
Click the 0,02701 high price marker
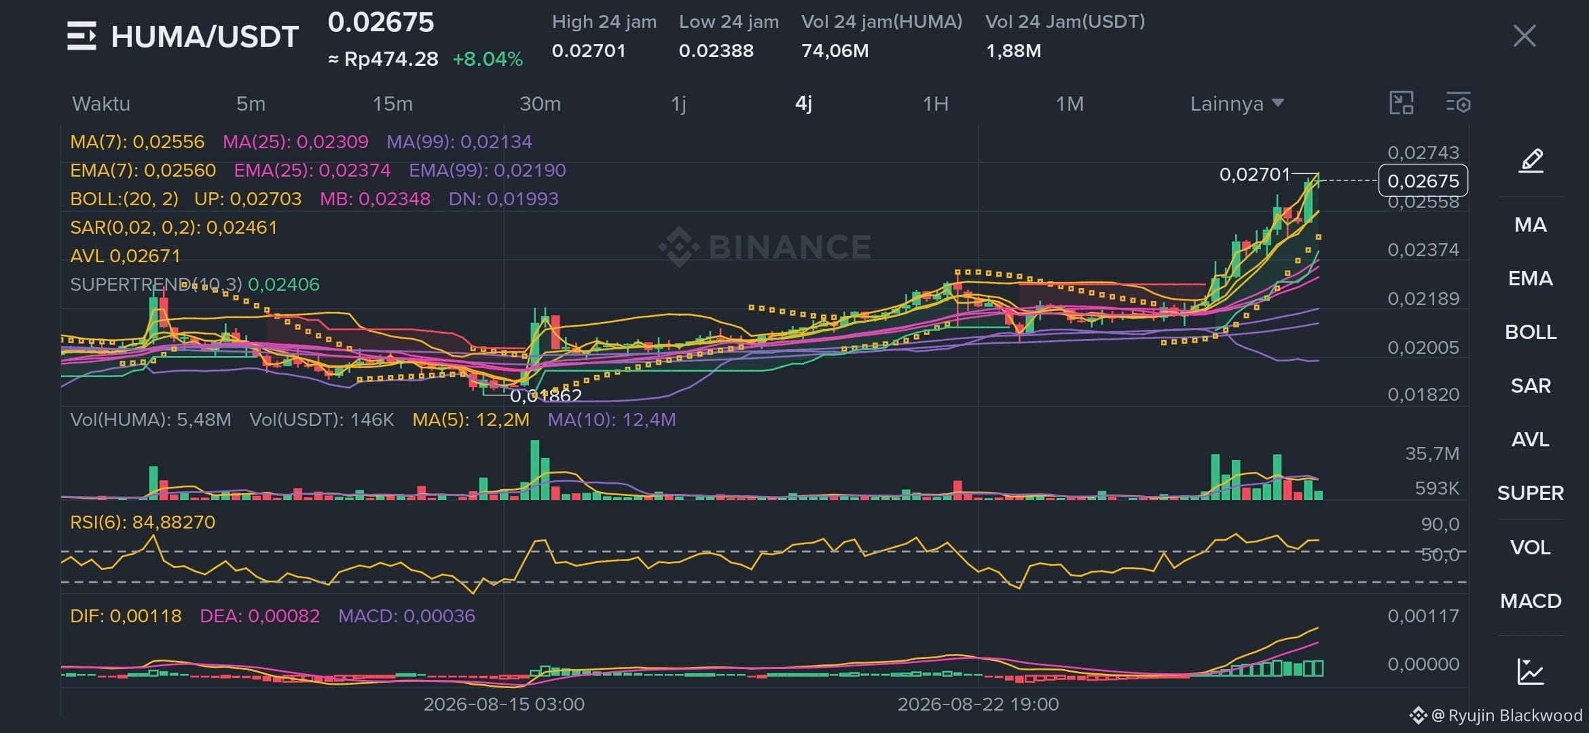[1255, 175]
